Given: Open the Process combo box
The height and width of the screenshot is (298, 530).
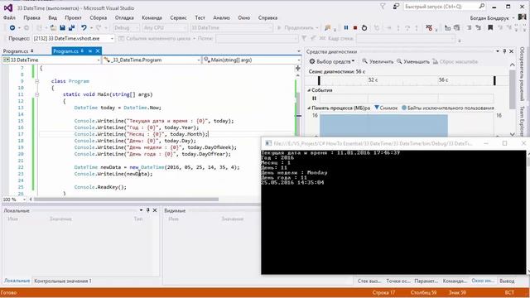Looking at the screenshot, I should [74, 39].
